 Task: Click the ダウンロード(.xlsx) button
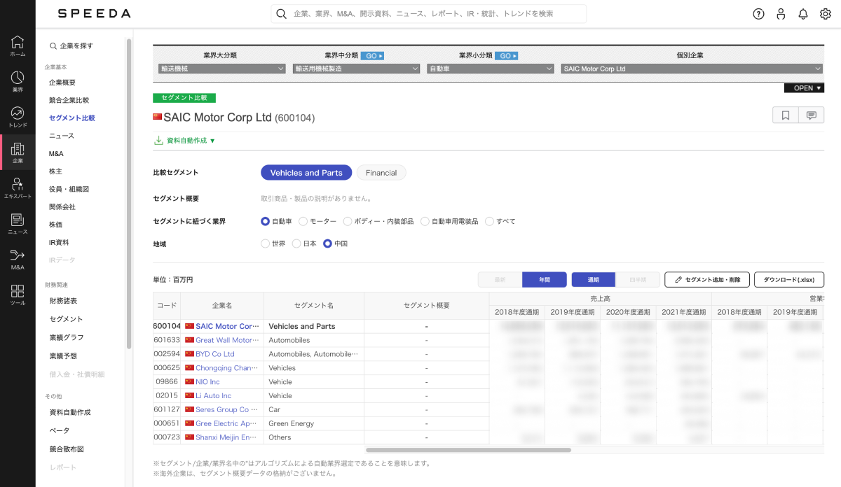[788, 280]
